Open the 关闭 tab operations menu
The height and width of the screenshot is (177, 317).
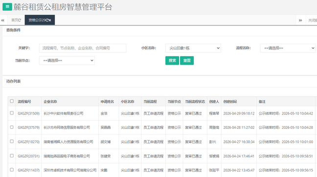coord(312,20)
